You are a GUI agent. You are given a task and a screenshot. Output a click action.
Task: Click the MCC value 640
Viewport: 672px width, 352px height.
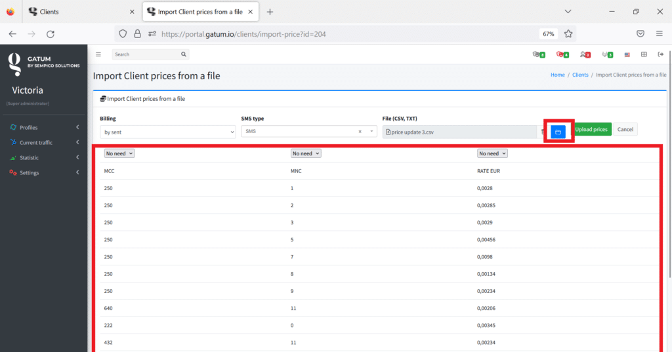click(108, 308)
